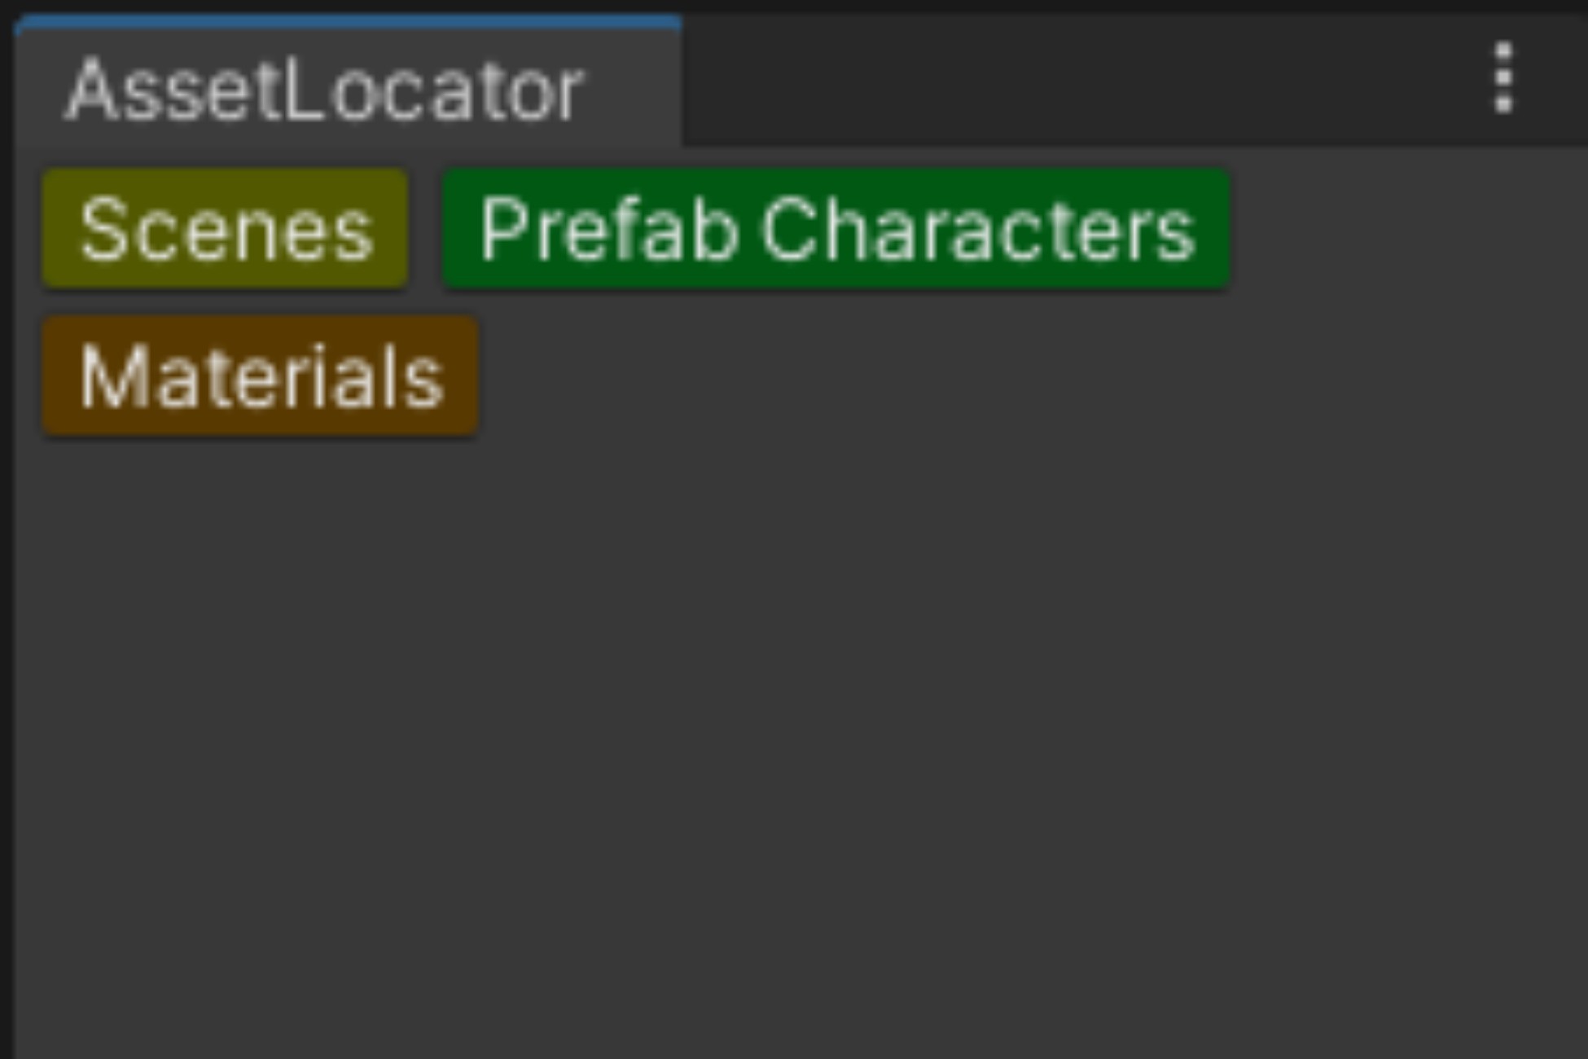1588x1059 pixels.
Task: Click the Materials button
Action: (x=261, y=376)
